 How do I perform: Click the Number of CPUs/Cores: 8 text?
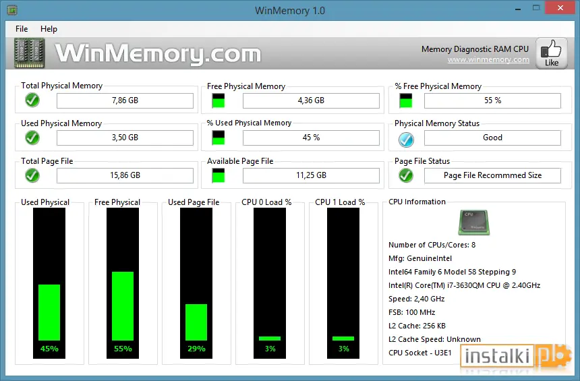[432, 245]
